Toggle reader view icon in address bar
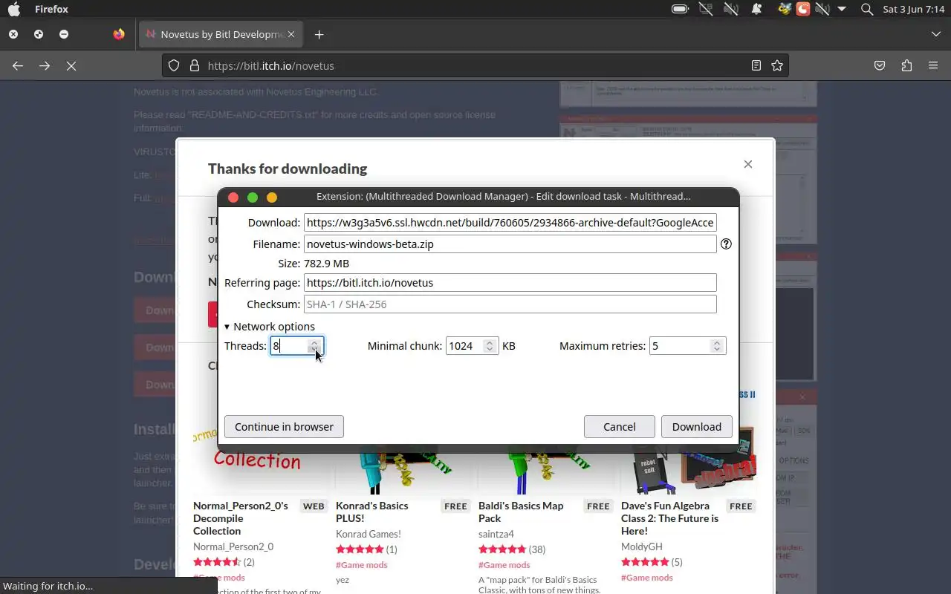Viewport: 951px width, 594px height. coord(756,65)
